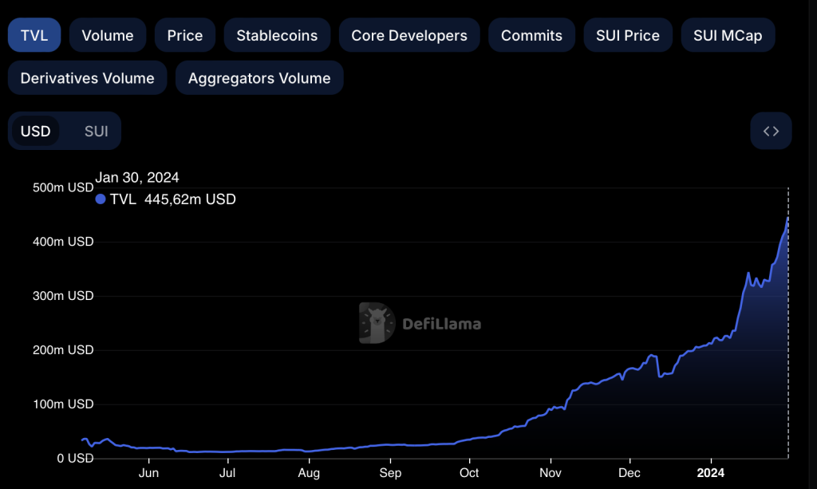Image resolution: width=817 pixels, height=489 pixels.
Task: Click the 500m USD axis label
Action: [63, 187]
